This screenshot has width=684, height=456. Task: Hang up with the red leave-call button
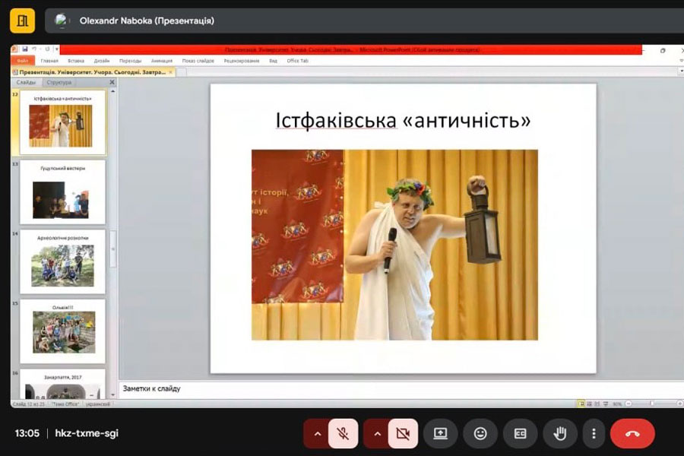(x=632, y=433)
